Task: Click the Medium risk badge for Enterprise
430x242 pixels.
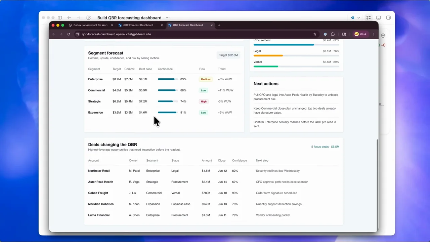Action: [206, 79]
